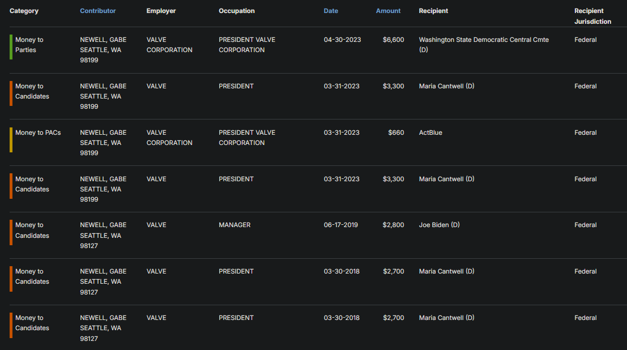The width and height of the screenshot is (627, 350).
Task: Select Washington State Democratic Central Cmte recipient
Action: point(484,45)
